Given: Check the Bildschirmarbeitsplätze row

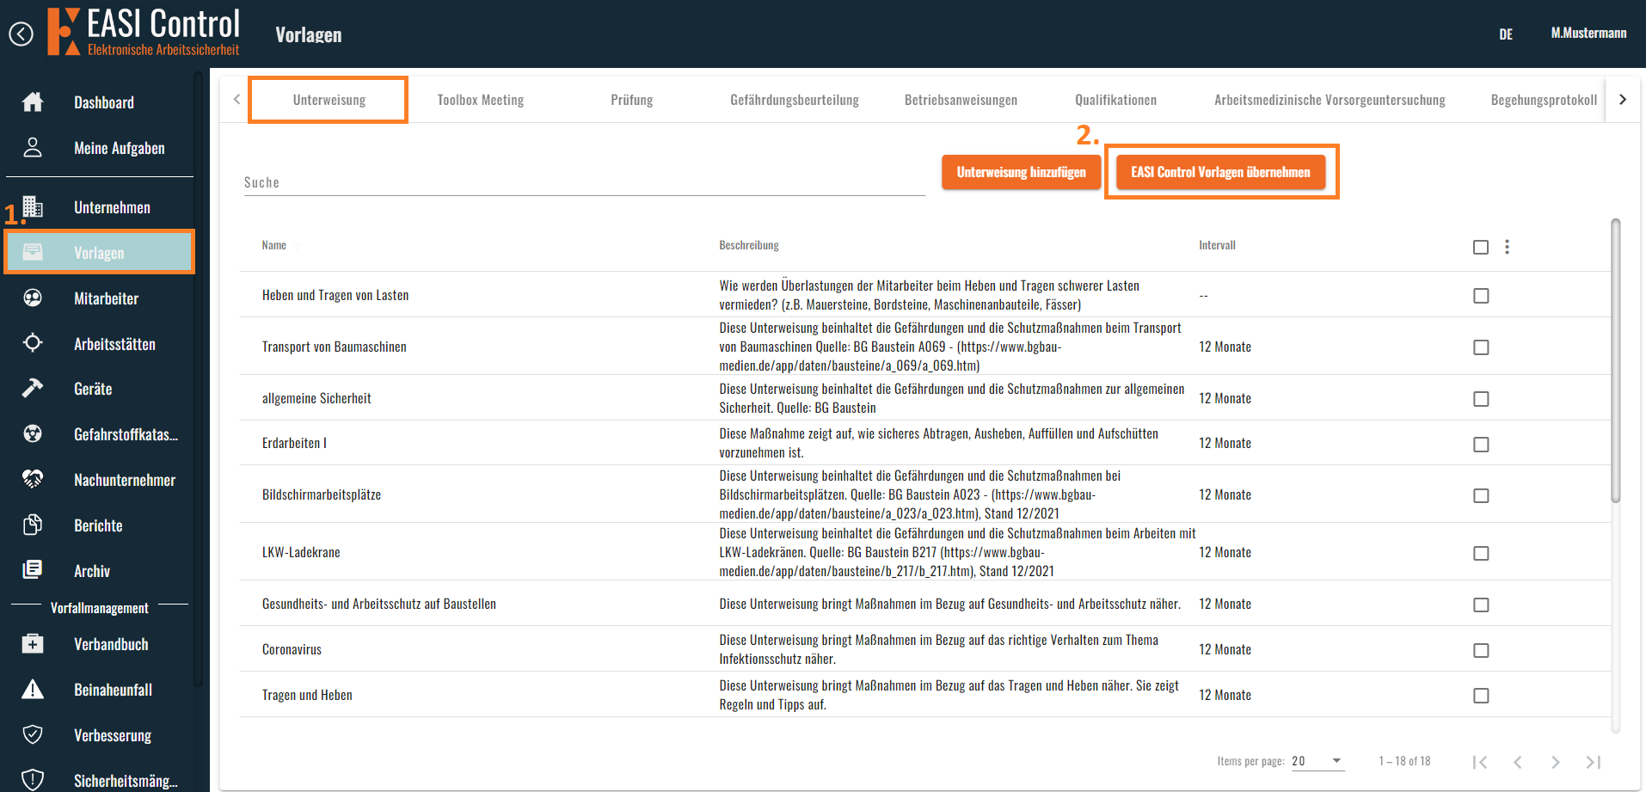Looking at the screenshot, I should (x=1481, y=496).
